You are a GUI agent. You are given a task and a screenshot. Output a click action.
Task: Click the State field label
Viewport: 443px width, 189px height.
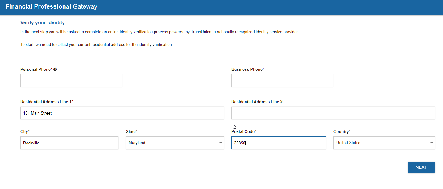pyautogui.click(x=131, y=132)
